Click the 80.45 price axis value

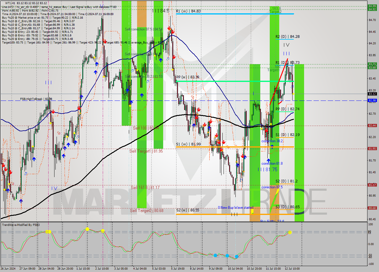point(372,219)
